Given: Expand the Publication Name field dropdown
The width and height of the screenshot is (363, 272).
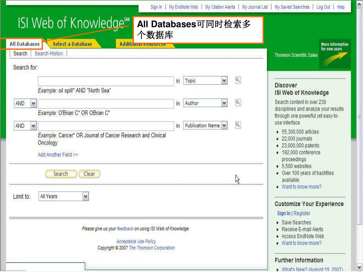Looking at the screenshot, I should coord(224,125).
